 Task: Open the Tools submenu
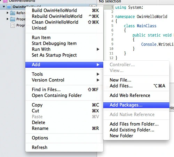pyautogui.click(x=64, y=74)
